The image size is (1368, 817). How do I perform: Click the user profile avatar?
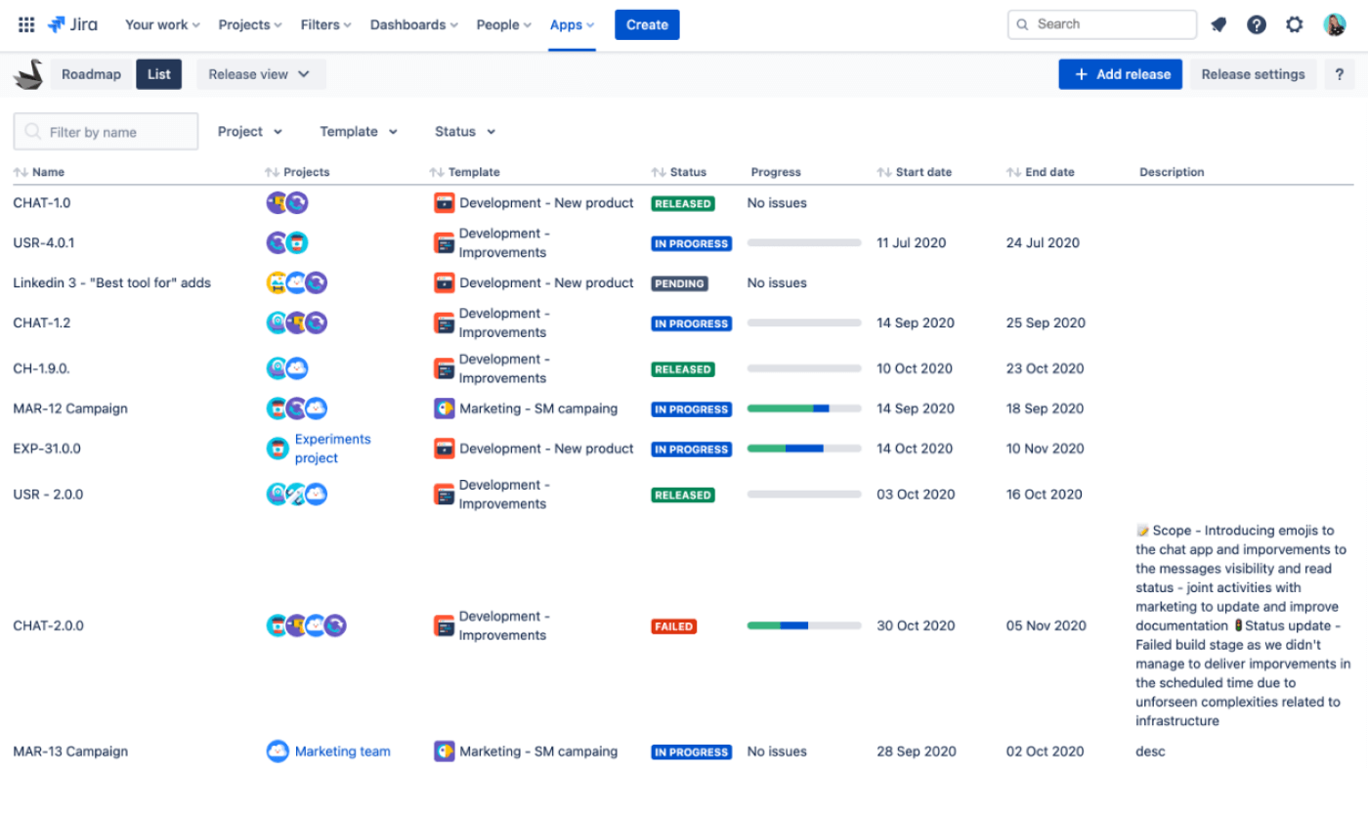click(1335, 24)
